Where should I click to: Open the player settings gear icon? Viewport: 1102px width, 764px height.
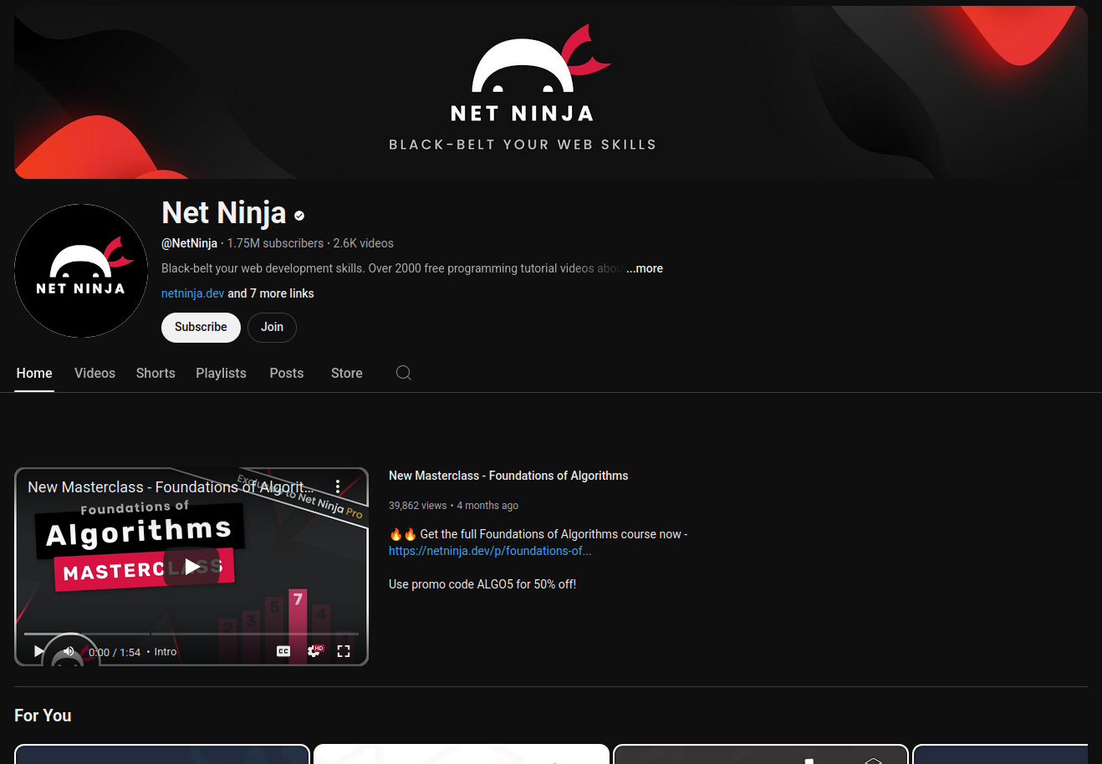point(314,650)
